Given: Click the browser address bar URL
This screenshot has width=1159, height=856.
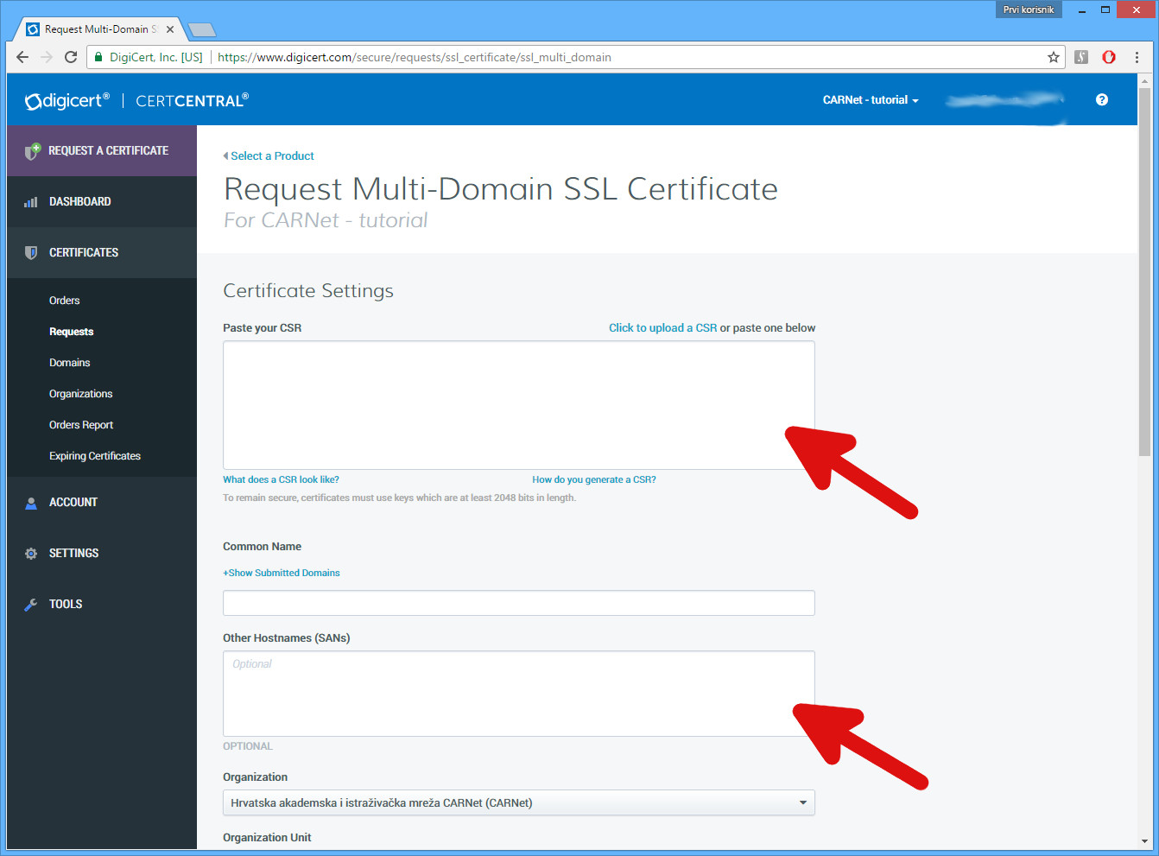Looking at the screenshot, I should coord(415,57).
